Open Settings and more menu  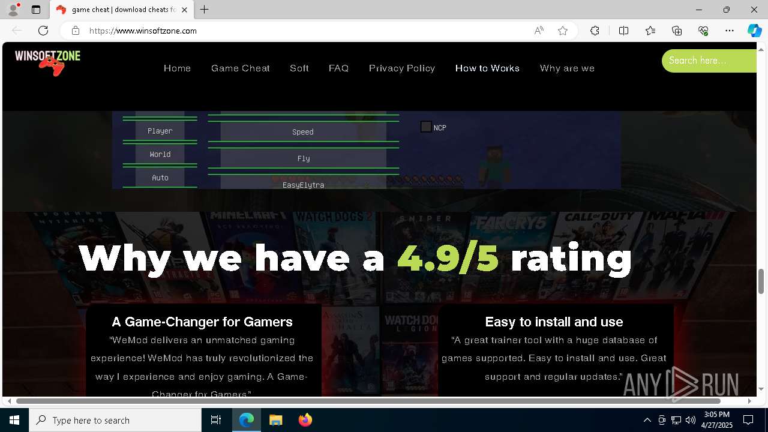[x=730, y=31]
